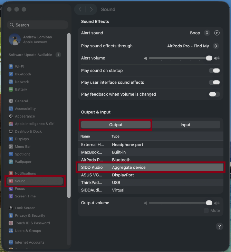Expand Play sound effects through device menu
The width and height of the screenshot is (231, 252).
pos(216,46)
